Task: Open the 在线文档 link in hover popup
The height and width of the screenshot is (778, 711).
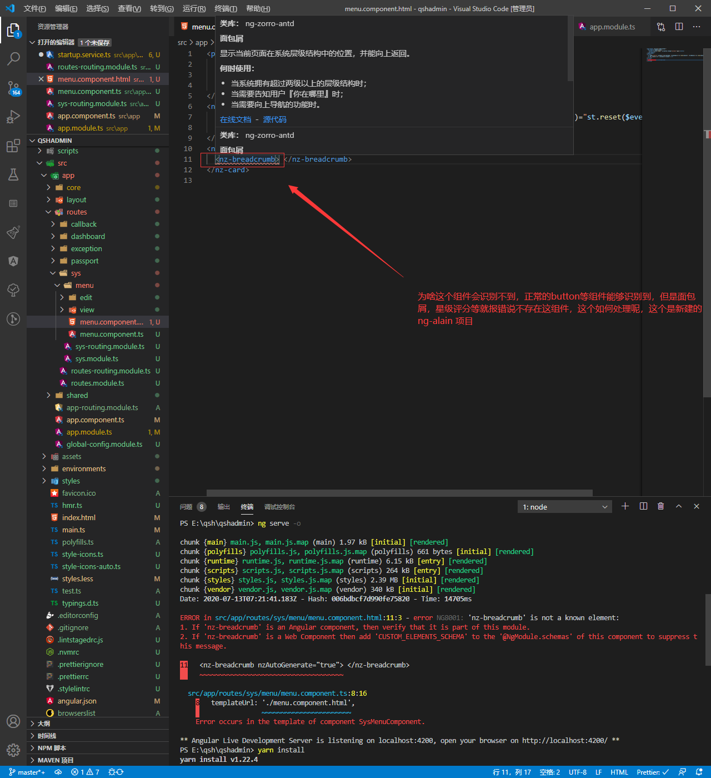Action: 236,119
